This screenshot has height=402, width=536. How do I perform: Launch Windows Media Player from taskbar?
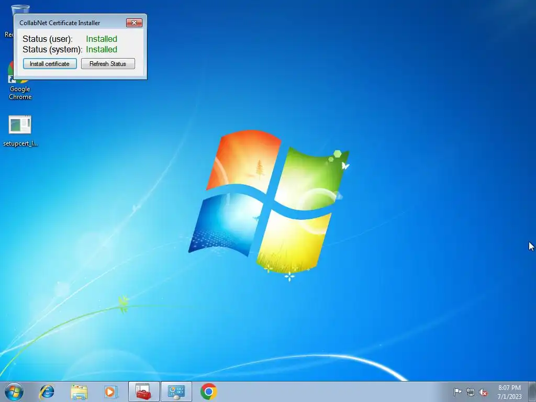(x=110, y=392)
